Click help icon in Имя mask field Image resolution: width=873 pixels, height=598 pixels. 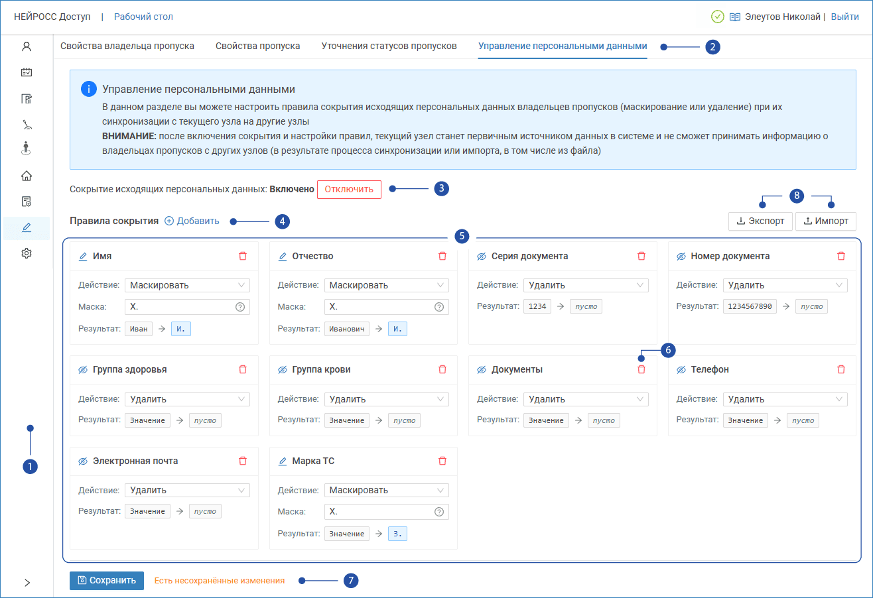240,307
